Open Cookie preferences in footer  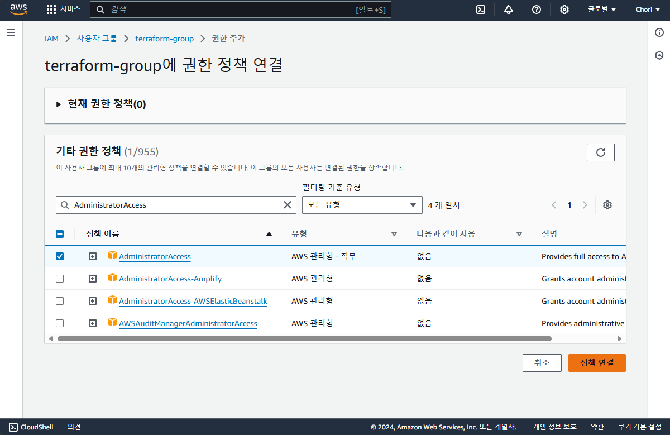[640, 427]
